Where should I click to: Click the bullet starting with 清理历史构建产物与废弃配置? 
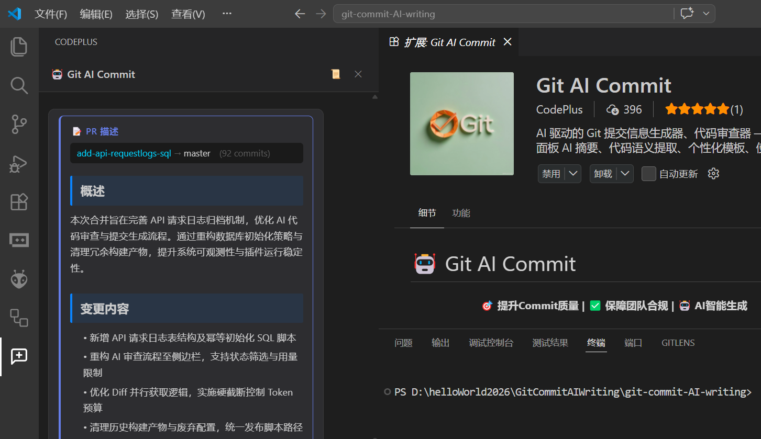pos(193,427)
